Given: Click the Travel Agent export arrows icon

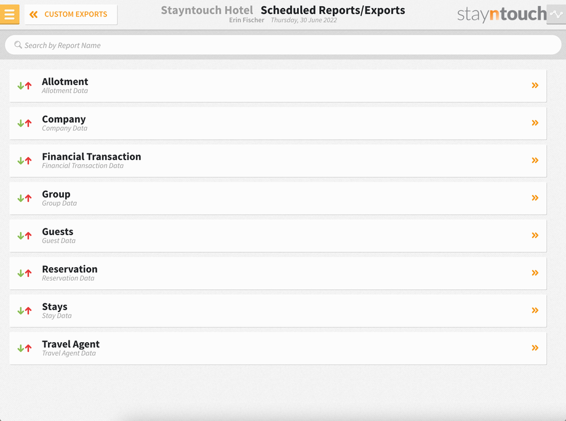Looking at the screenshot, I should click(25, 348).
